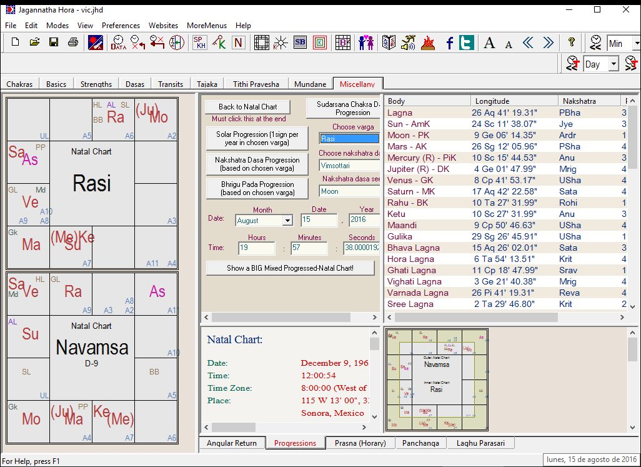Open the Vimsottari nakshatra dasa combo
This screenshot has width=641, height=467.
(350, 166)
